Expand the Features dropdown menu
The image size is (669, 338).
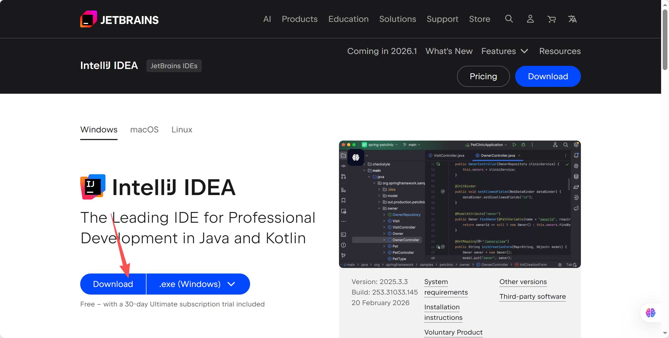pyautogui.click(x=504, y=51)
